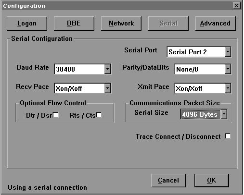Enable the Dtr / Dsr checkbox
The image size is (244, 195).
tap(56, 115)
